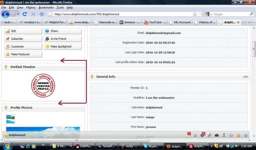Image resolution: width=256 pixels, height=150 pixels.
Task: Switch to the Helpful for tab
Action: 55,22
